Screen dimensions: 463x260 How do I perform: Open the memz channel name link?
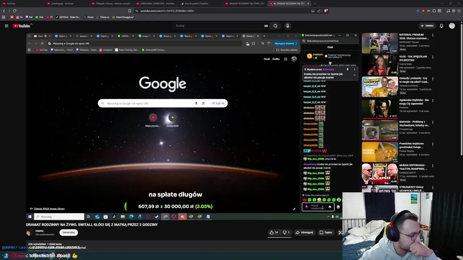coord(39,231)
